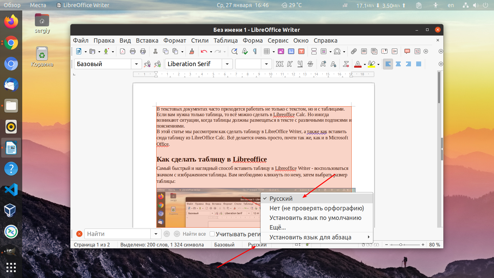Justify paragraph text
Image resolution: width=494 pixels, height=278 pixels.
click(x=419, y=64)
